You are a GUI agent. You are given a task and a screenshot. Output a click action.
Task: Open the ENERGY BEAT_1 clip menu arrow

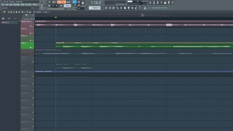(36, 21)
